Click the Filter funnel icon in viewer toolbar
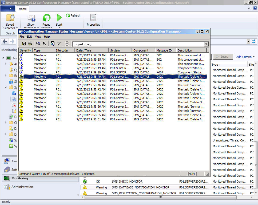This screenshot has width=258, height=205. (x=59, y=44)
